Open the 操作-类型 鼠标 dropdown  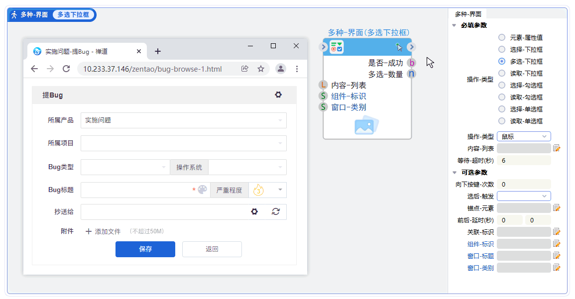(524, 136)
